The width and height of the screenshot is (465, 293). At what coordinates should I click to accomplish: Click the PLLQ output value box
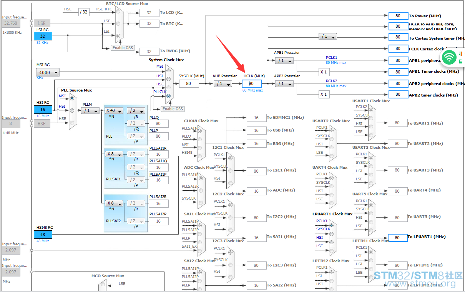[x=158, y=123]
